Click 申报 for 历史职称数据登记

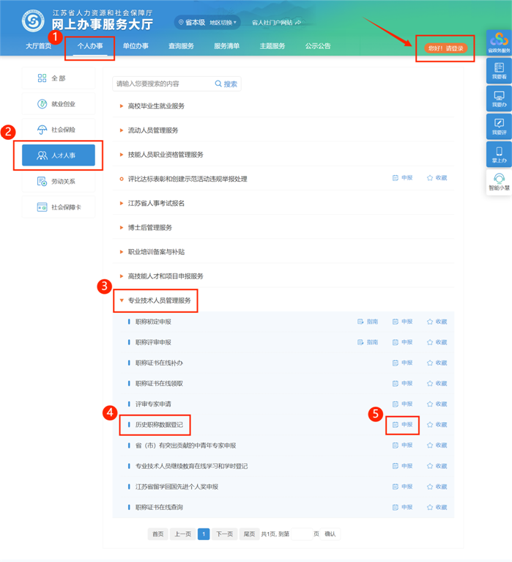pos(403,425)
